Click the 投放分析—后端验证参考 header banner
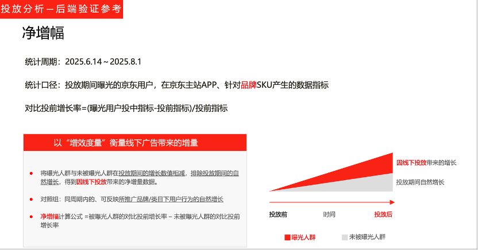The height and width of the screenshot is (250, 478). click(x=61, y=9)
